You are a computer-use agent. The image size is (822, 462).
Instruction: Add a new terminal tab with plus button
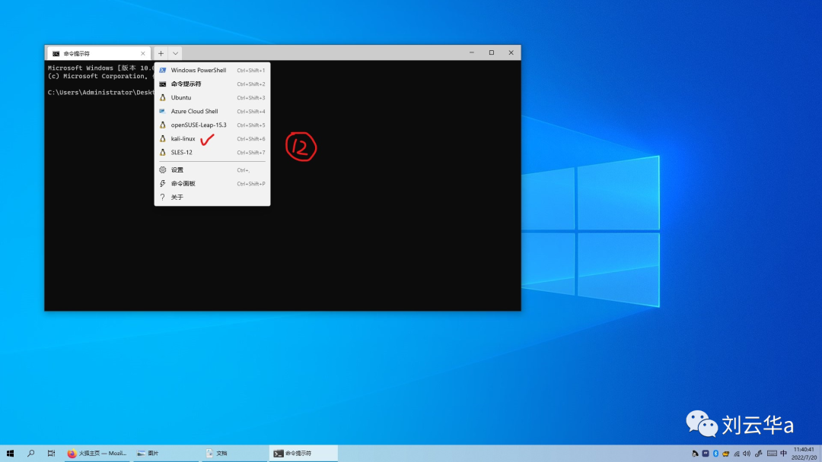coord(161,53)
